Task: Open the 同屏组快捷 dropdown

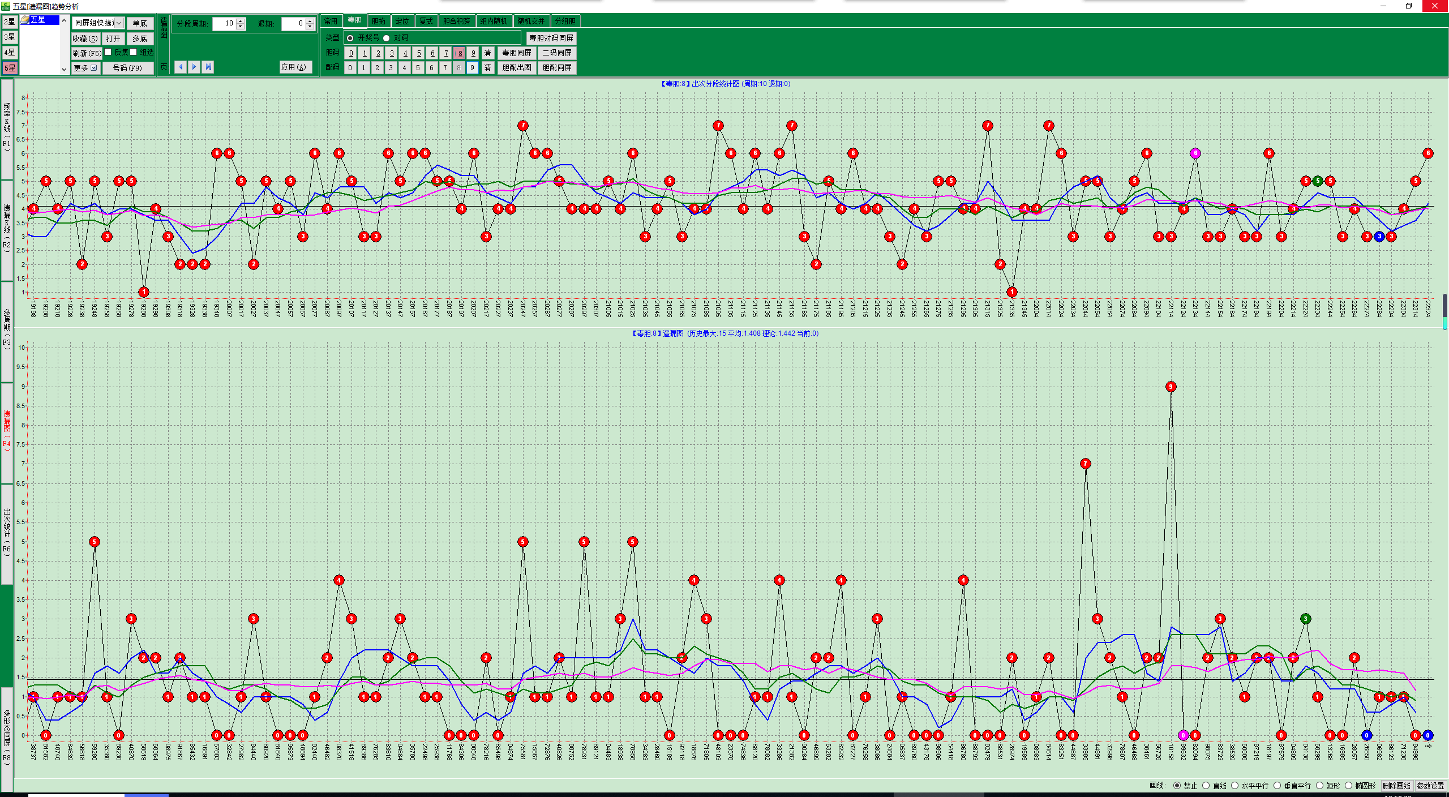Action: coord(119,23)
